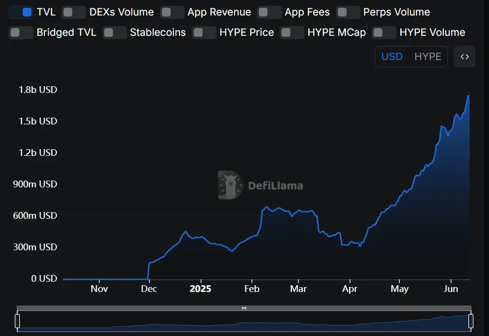Turn on HYPE MCap
489x336 pixels.
point(291,32)
